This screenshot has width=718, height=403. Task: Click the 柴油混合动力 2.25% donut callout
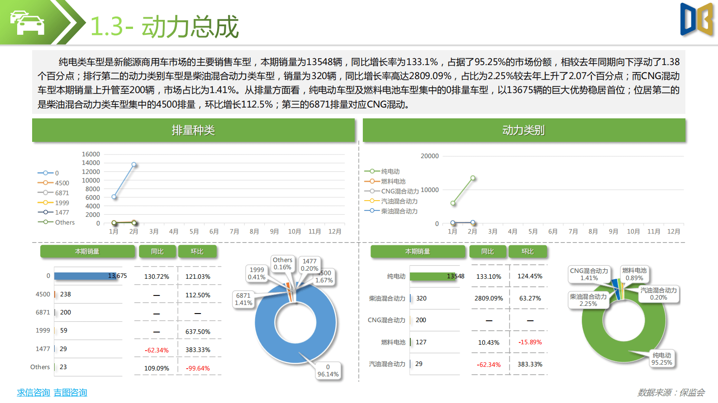tap(588, 300)
